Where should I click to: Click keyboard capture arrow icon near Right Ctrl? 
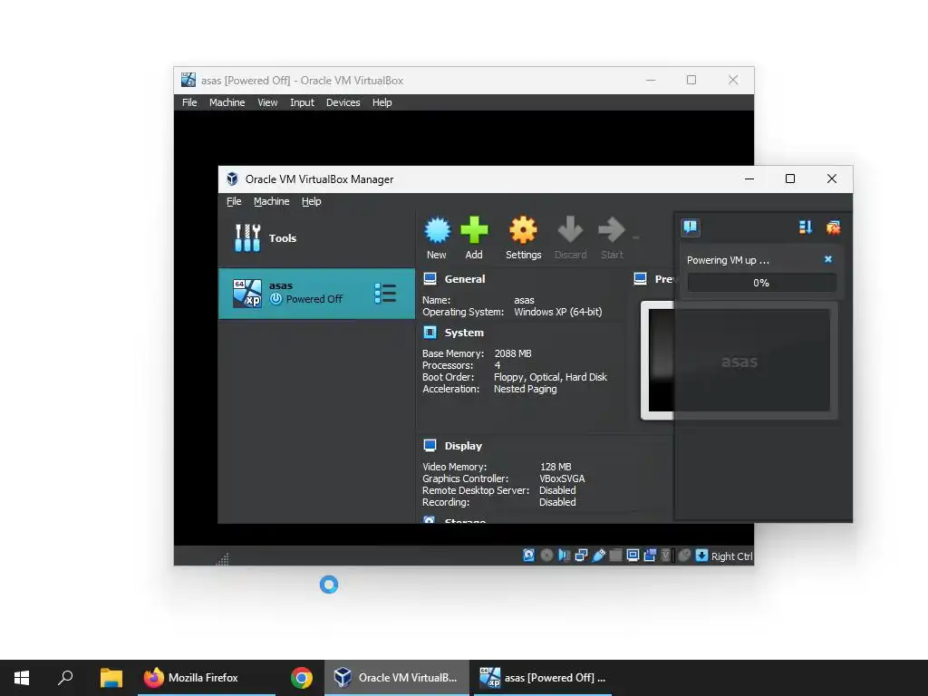(x=702, y=556)
